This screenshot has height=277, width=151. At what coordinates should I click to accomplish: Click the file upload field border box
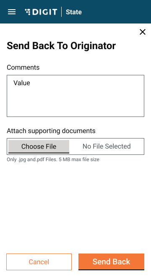click(75, 146)
